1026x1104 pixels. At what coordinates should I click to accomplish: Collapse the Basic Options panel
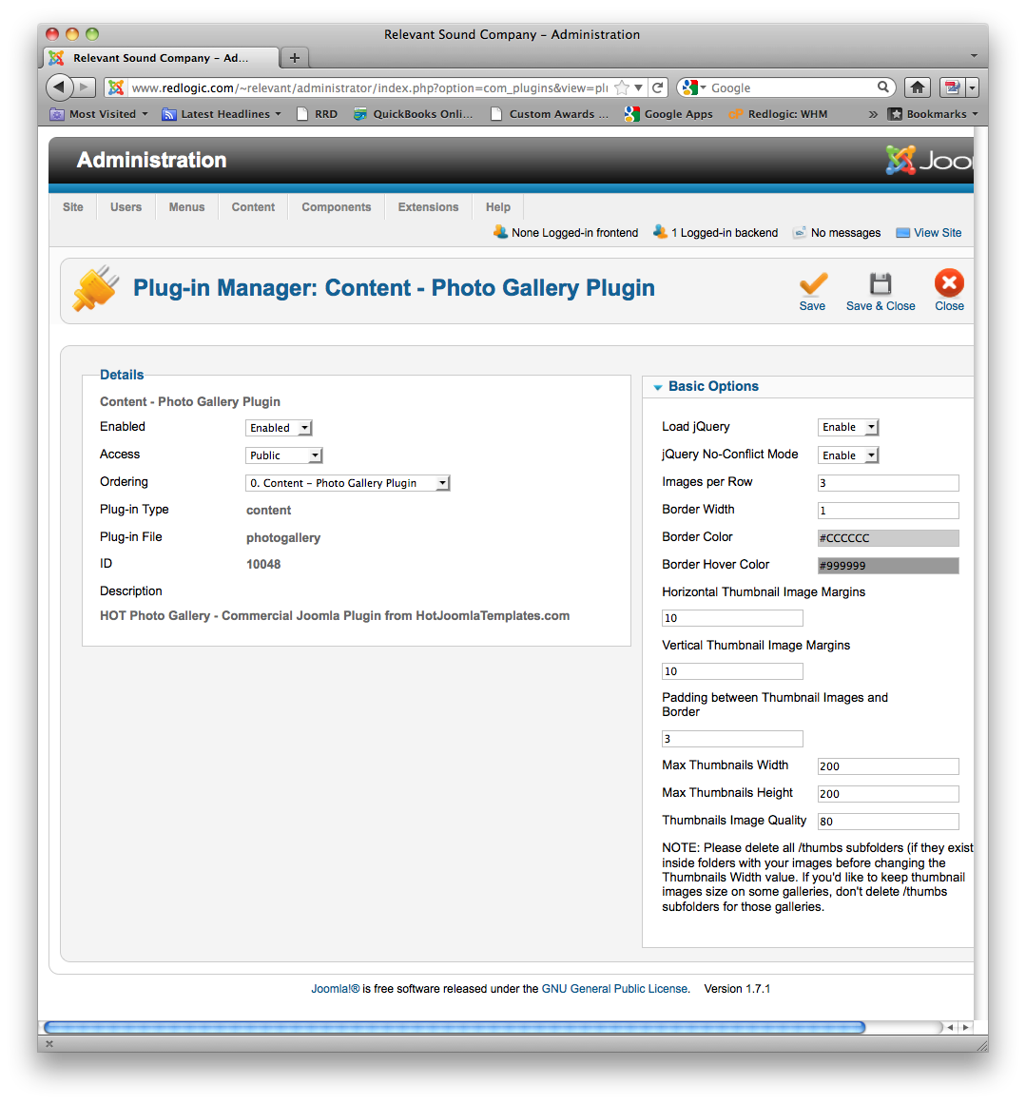[707, 386]
